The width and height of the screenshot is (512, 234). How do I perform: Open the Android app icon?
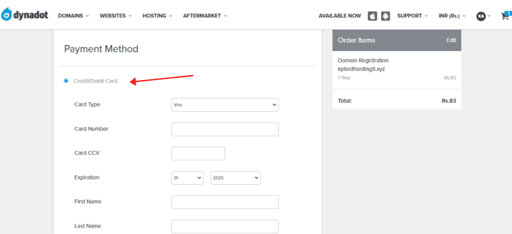[x=385, y=16]
